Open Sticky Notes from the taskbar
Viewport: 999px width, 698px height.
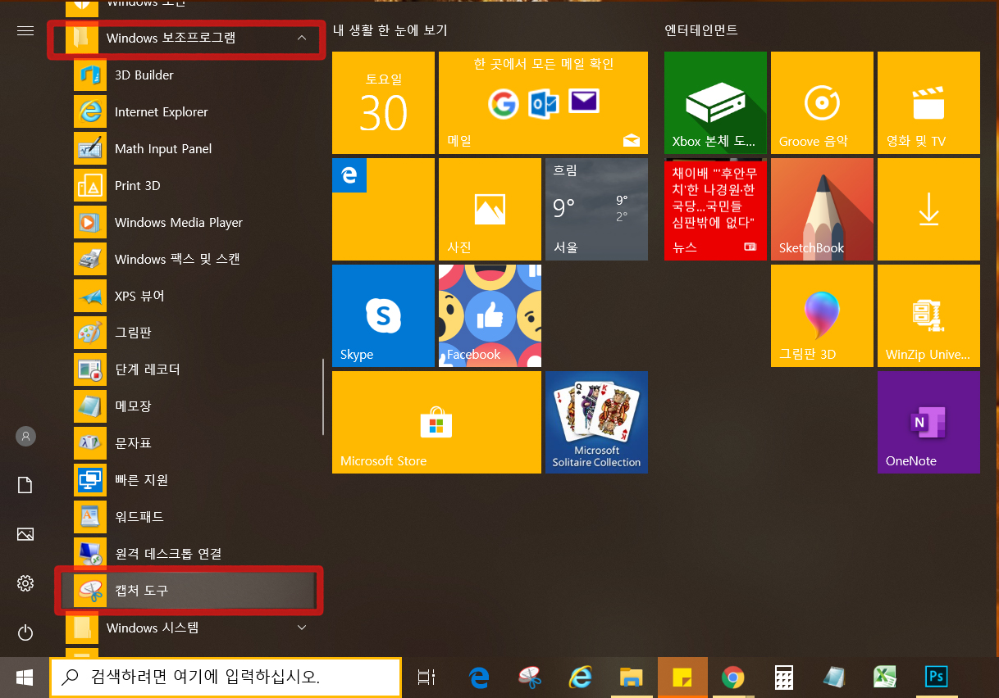[682, 678]
